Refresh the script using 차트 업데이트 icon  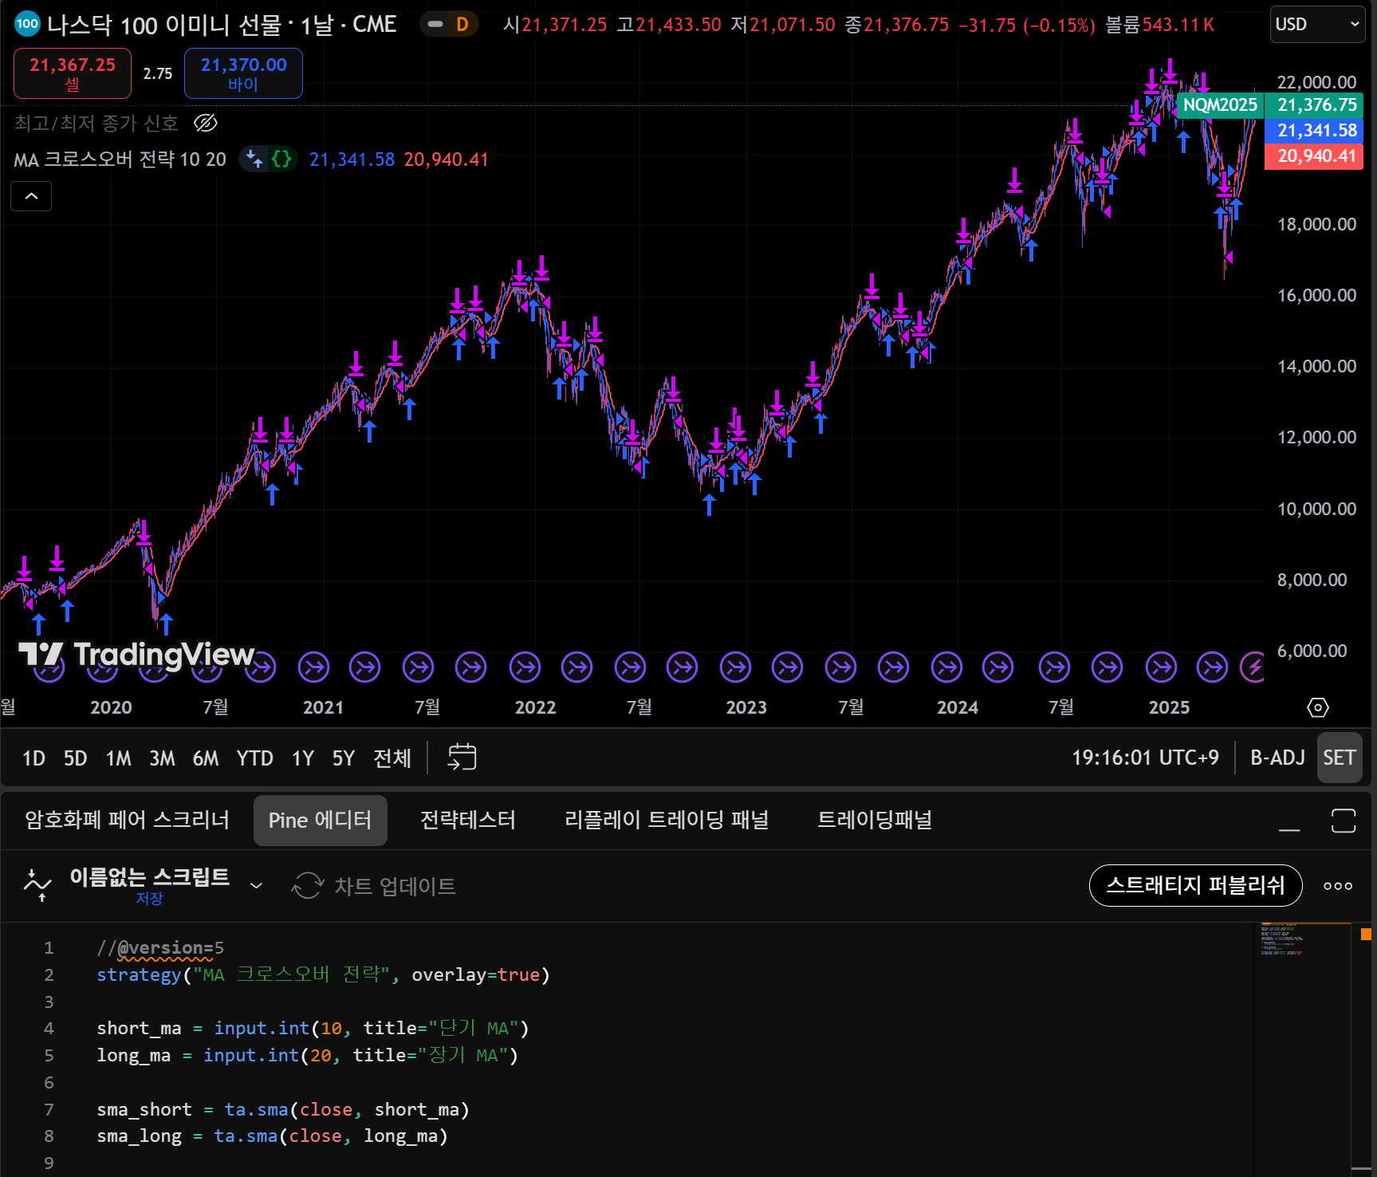coord(308,885)
